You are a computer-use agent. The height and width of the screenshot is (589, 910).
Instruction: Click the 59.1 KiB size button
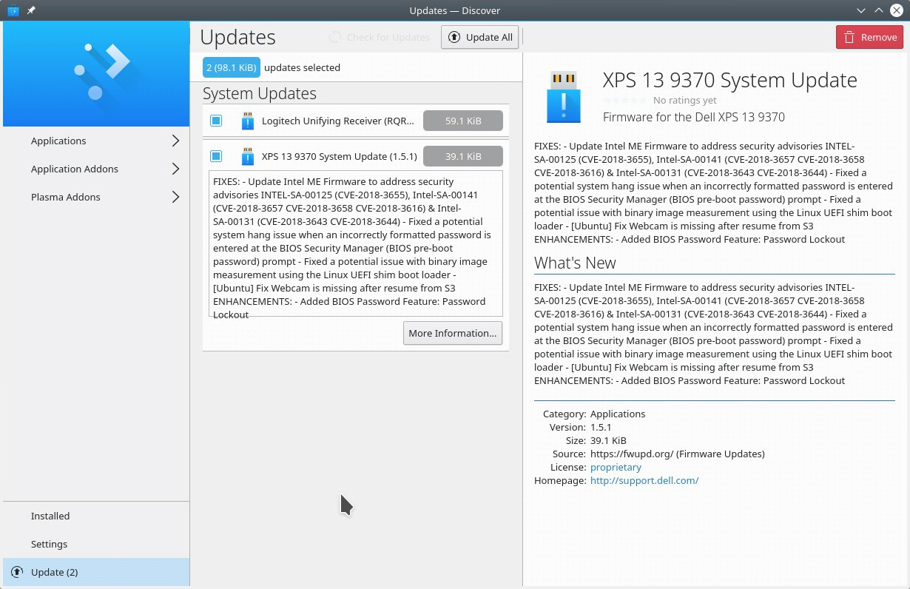coord(463,121)
